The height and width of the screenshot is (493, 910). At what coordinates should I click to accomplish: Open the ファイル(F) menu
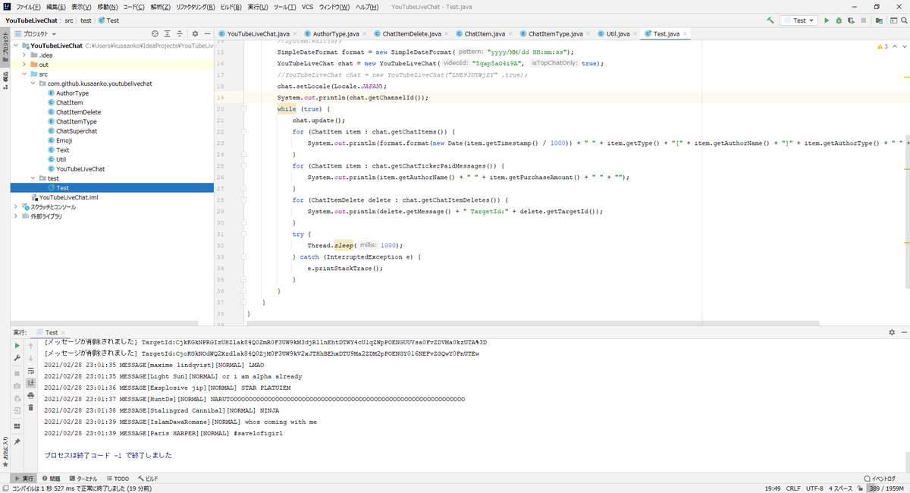(28, 7)
